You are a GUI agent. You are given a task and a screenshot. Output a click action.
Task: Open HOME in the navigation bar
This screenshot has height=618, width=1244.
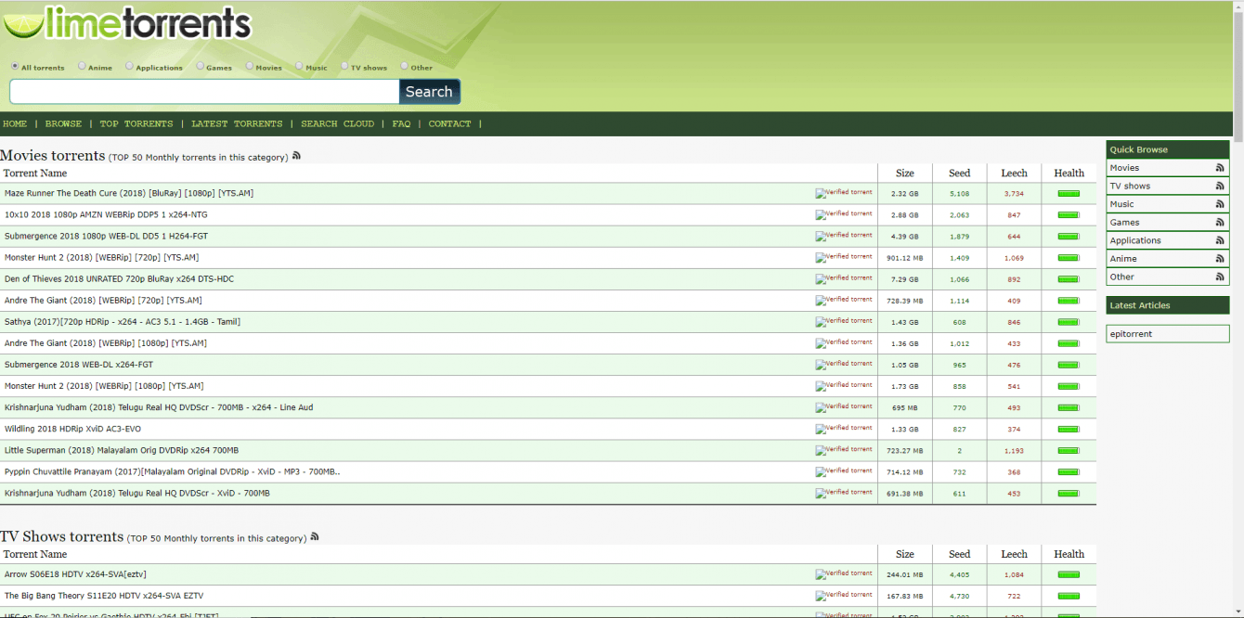(15, 123)
